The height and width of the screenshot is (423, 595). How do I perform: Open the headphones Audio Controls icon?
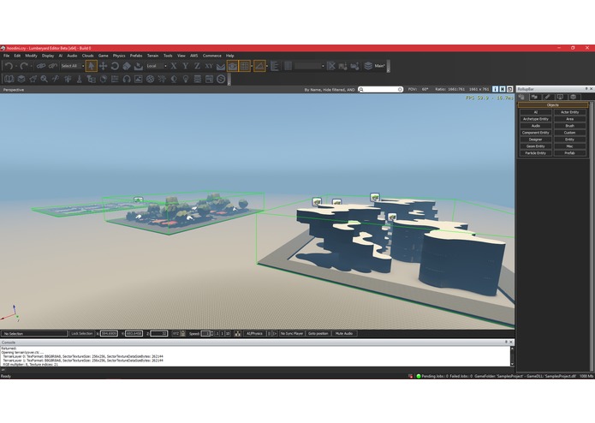(x=127, y=79)
